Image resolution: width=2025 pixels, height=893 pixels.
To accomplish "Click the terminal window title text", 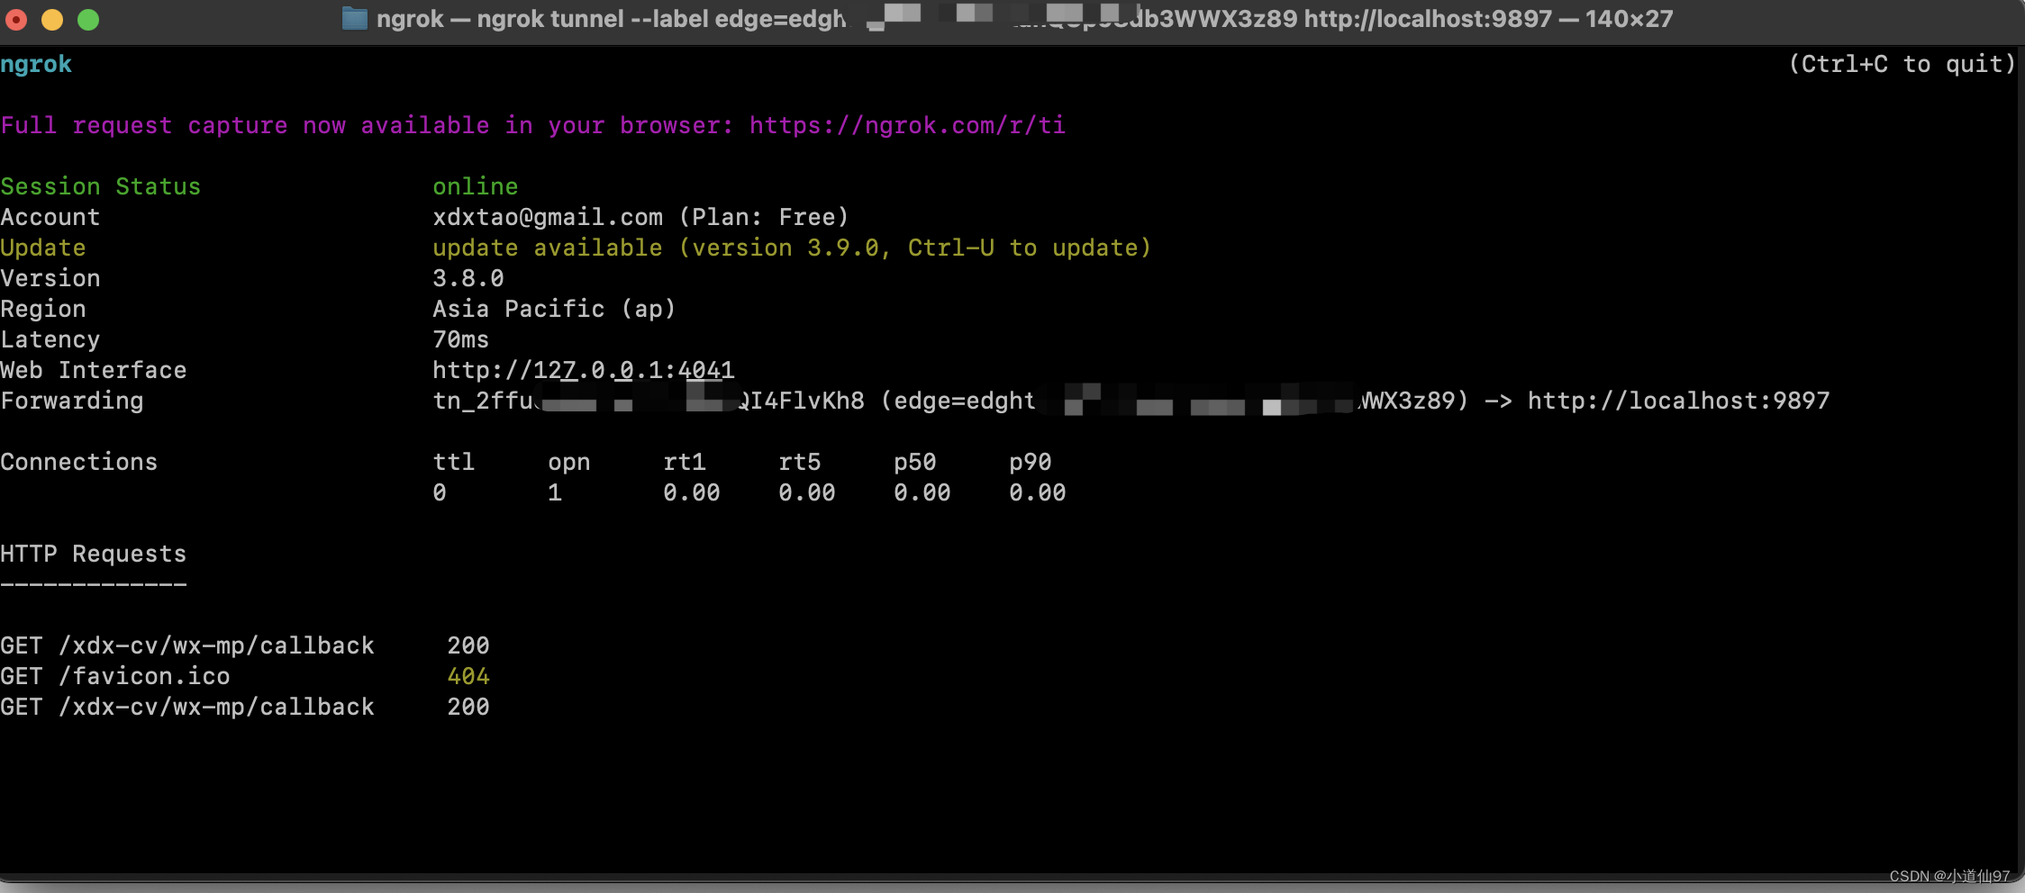I will [x=1024, y=19].
